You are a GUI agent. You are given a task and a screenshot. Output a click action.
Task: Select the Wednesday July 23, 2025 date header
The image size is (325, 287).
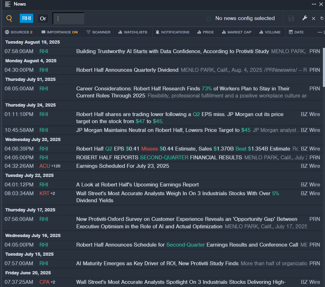[x=33, y=140]
